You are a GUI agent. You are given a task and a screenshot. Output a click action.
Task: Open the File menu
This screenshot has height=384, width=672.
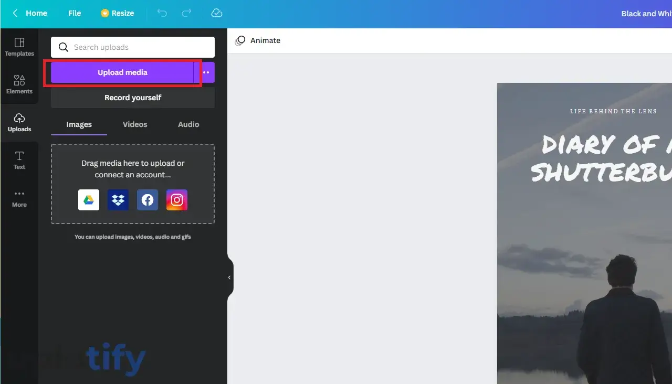(x=75, y=13)
